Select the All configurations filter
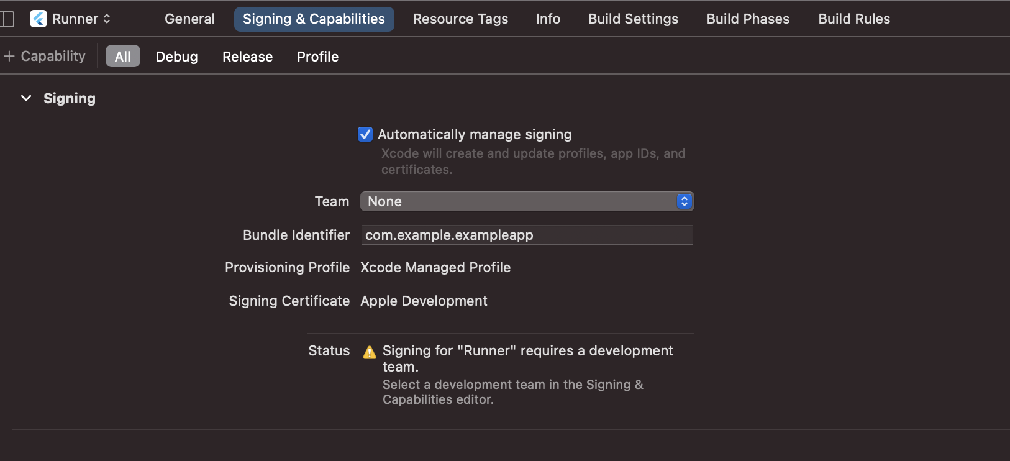The width and height of the screenshot is (1010, 461). click(x=122, y=57)
